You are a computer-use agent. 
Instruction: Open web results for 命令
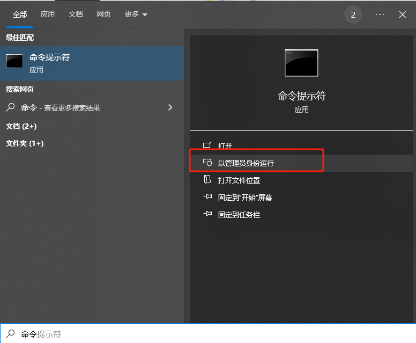coord(92,107)
